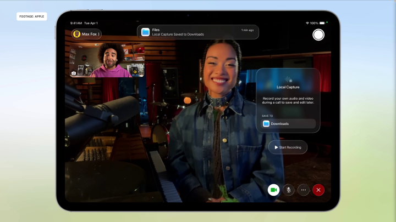
Task: Tap the camera icon on self-view tile
Action: tap(74, 73)
